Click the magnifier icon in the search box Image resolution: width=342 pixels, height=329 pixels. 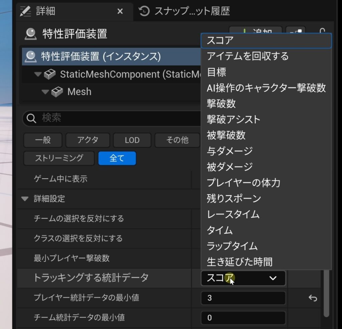[31, 118]
